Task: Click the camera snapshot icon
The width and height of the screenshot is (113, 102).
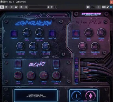Action: pos(88,7)
